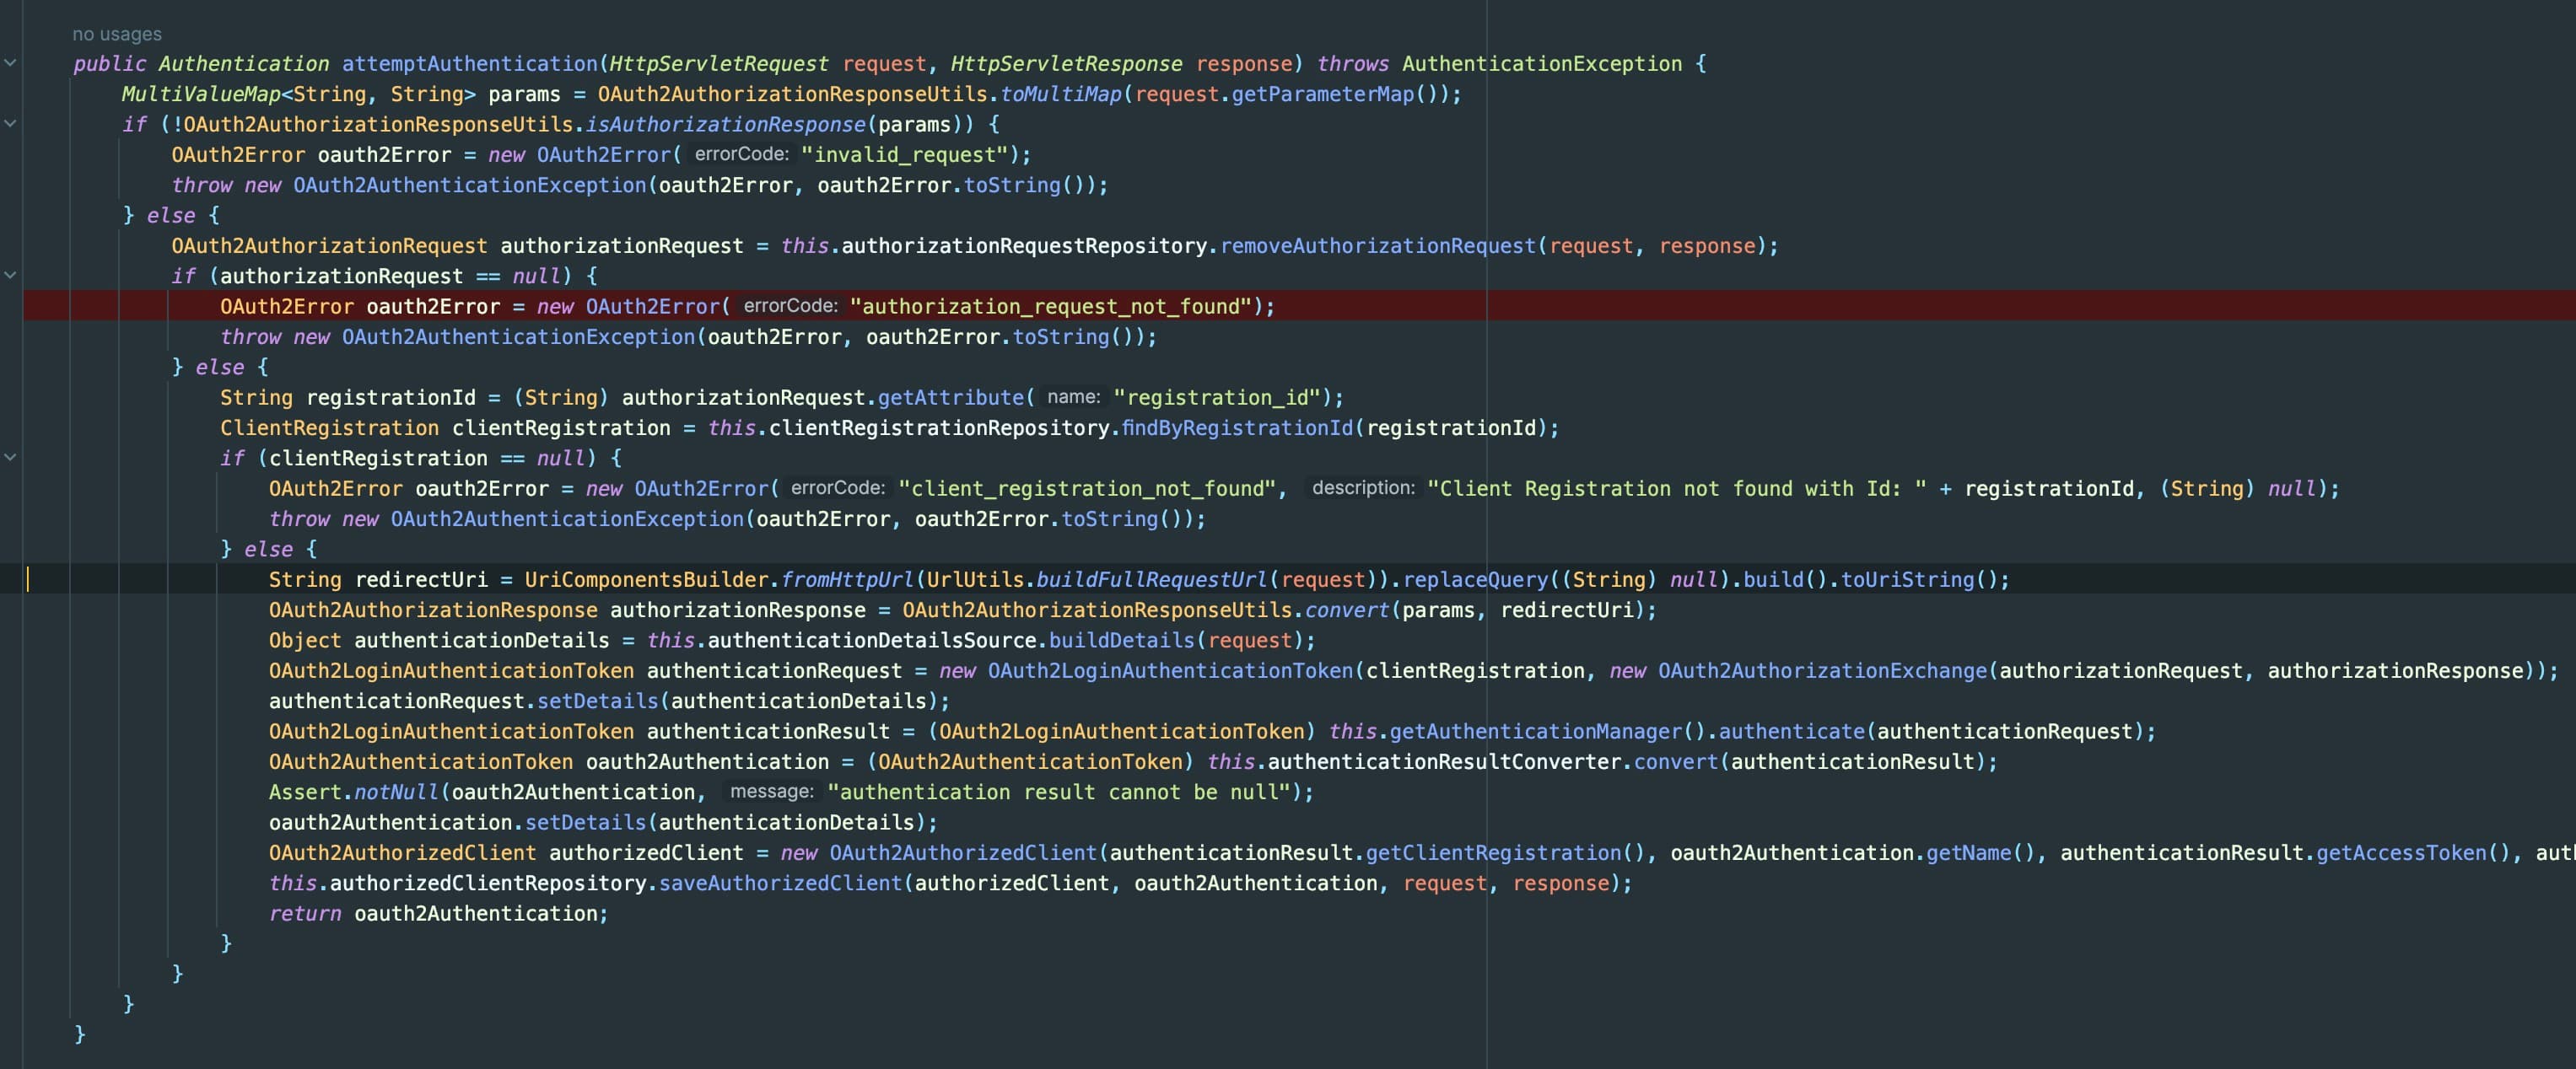Screen dimensions: 2576x1069
Task: Click the message: hint in Assert.notNull
Action: [x=770, y=792]
